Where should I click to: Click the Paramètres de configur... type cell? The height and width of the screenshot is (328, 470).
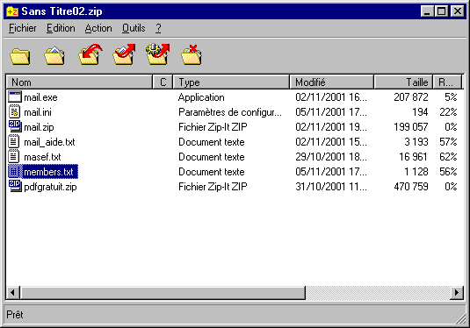230,112
